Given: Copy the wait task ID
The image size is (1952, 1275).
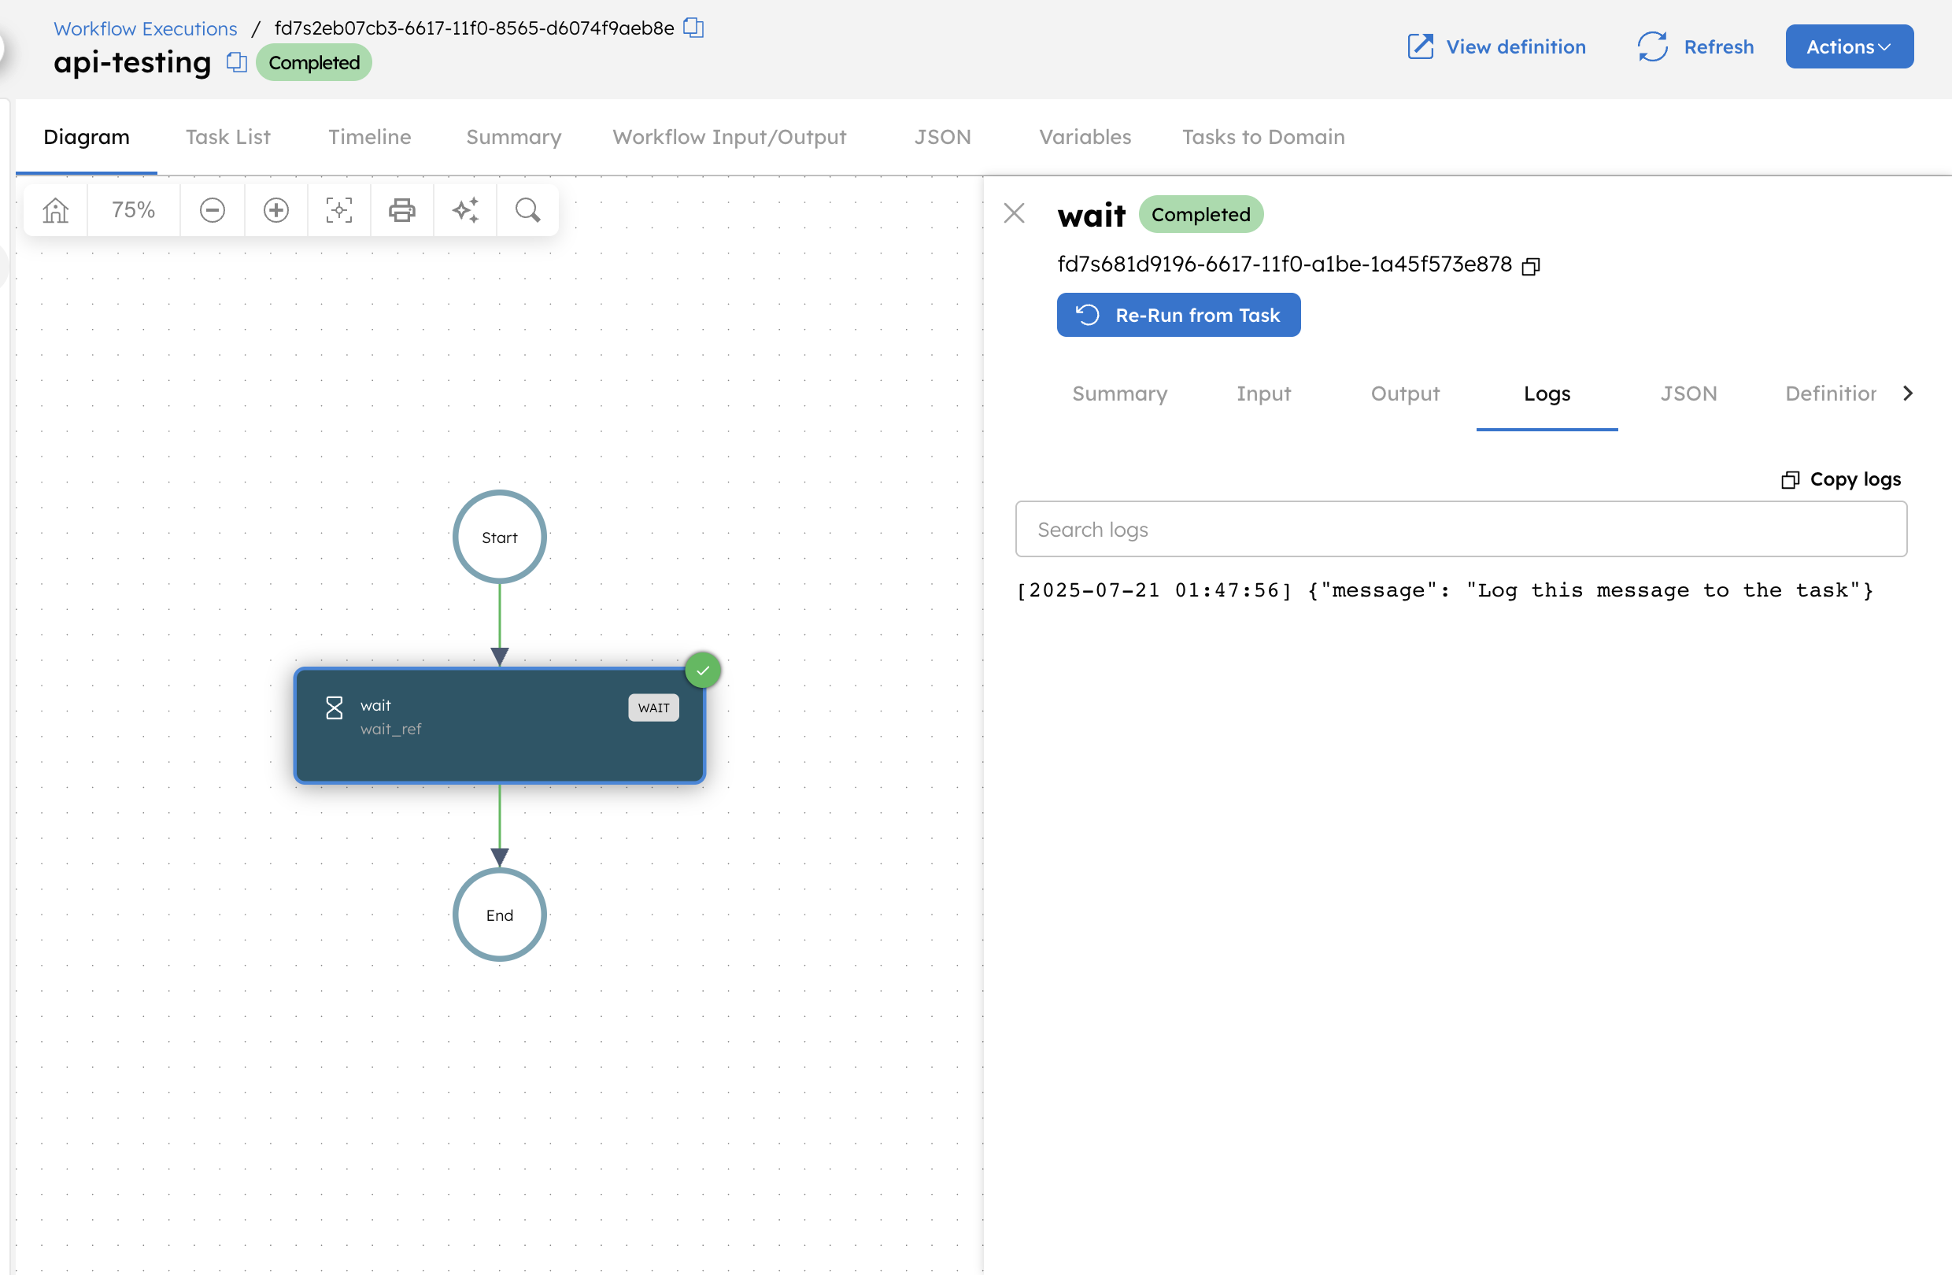Looking at the screenshot, I should coord(1530,266).
